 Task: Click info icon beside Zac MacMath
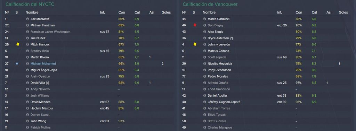(x=27, y=19)
